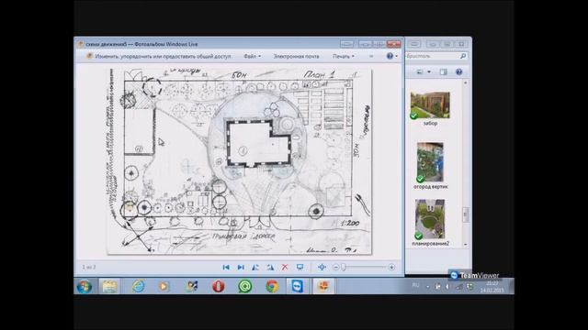The image size is (588, 330).
Task: Select the 'планирование2' thumbnail
Action: (430, 219)
